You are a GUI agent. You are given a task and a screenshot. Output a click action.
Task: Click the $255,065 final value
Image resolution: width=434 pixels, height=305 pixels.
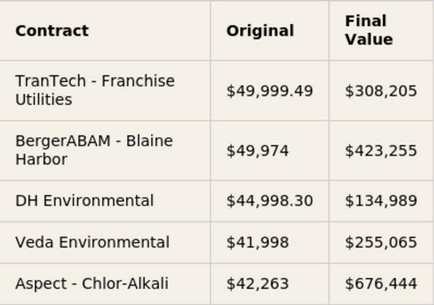tap(381, 243)
